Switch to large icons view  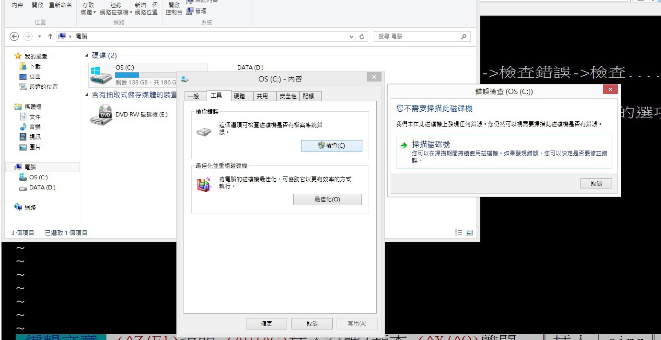pyautogui.click(x=469, y=233)
